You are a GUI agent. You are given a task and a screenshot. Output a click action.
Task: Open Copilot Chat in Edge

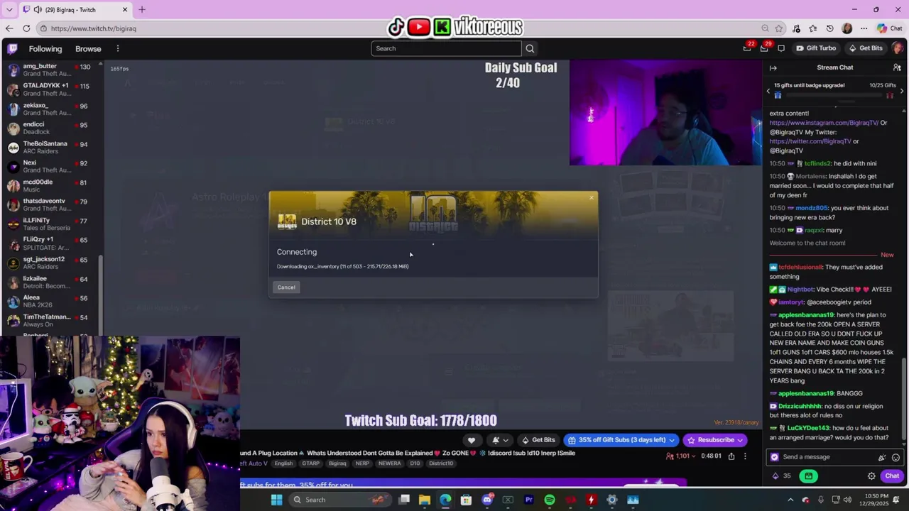(889, 28)
